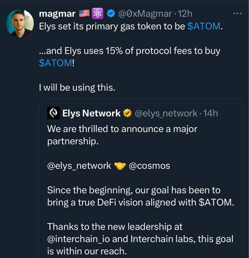Screen dimensions: 249x258
Task: Click the "I will be using this." text
Action: click(x=77, y=87)
